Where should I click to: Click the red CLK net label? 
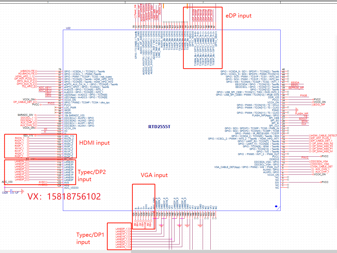pos(304,124)
